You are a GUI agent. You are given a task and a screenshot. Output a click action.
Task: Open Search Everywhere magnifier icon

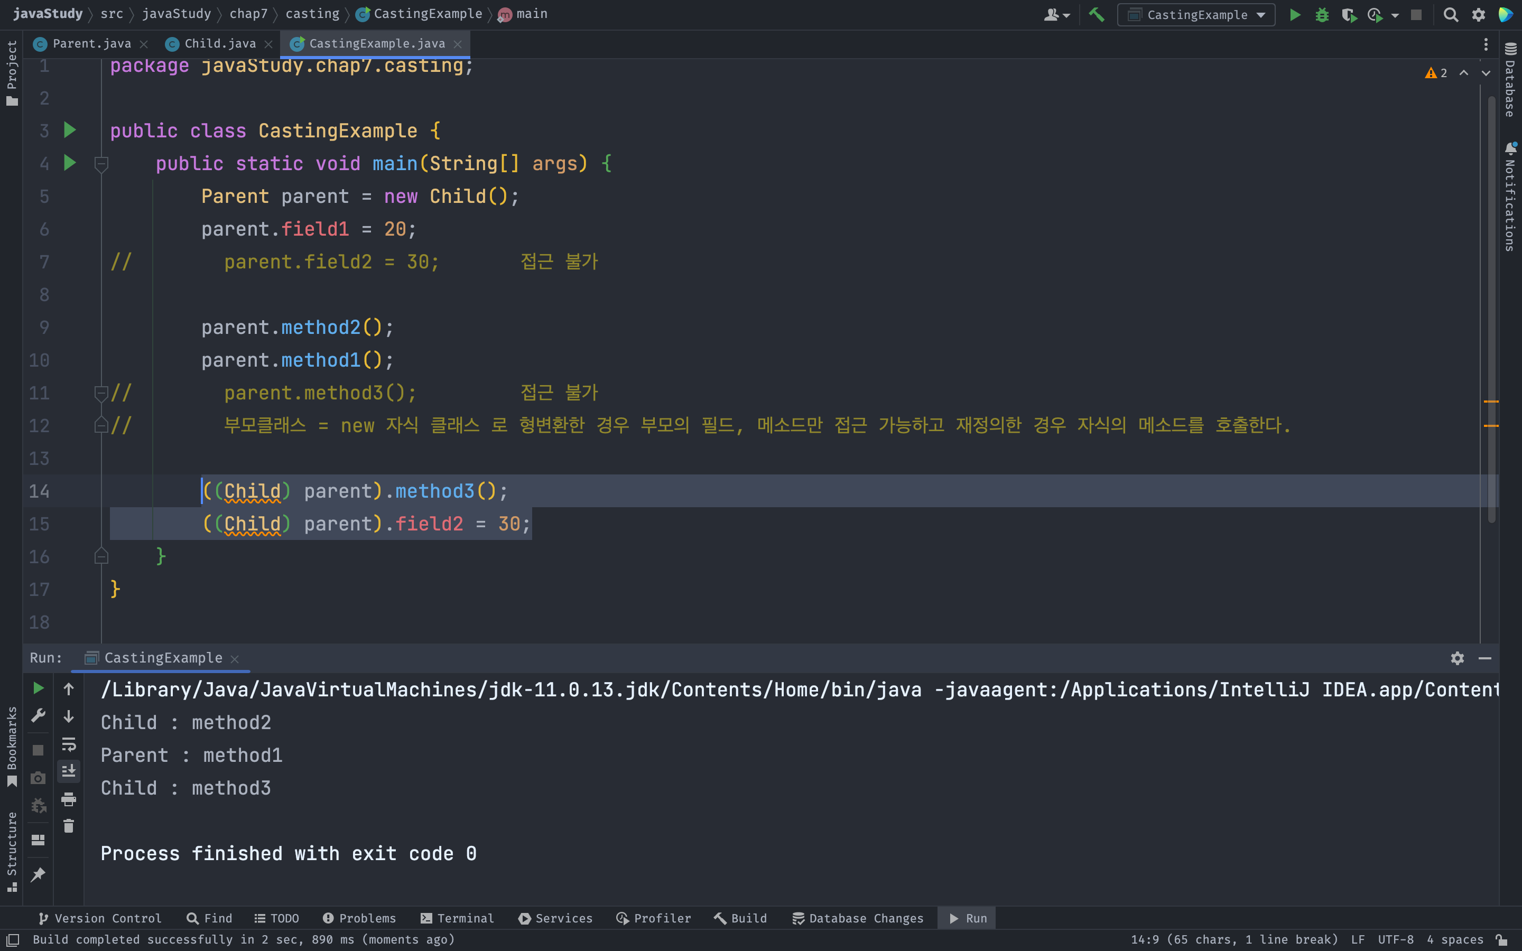coord(1450,15)
